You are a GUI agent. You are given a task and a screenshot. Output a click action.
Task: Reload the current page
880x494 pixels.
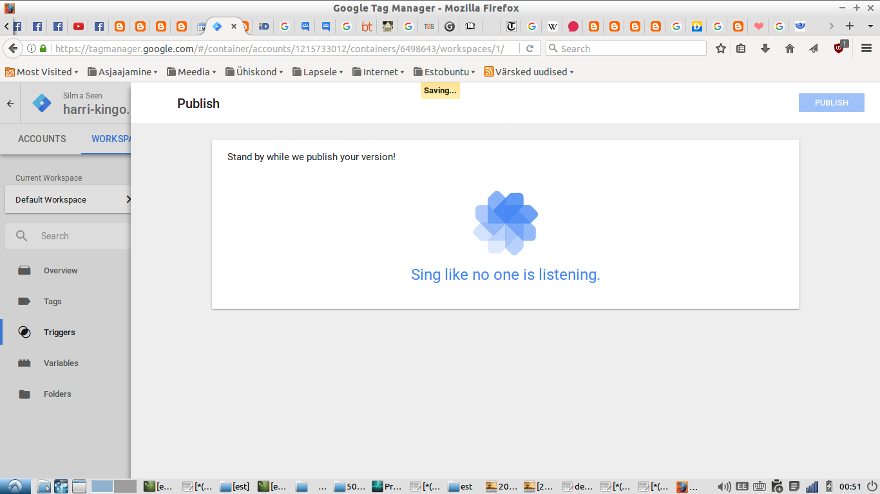[x=530, y=48]
